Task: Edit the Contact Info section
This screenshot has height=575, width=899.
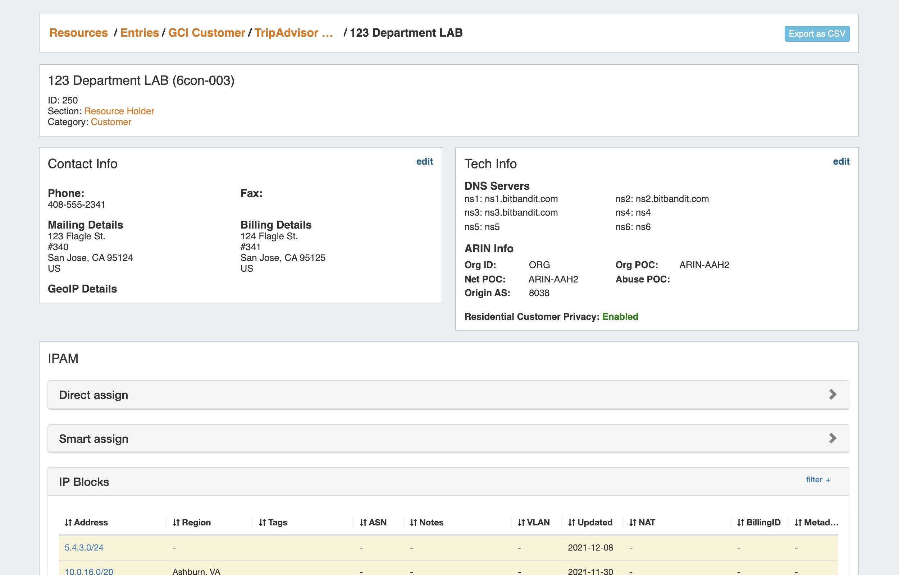Action: pos(424,161)
